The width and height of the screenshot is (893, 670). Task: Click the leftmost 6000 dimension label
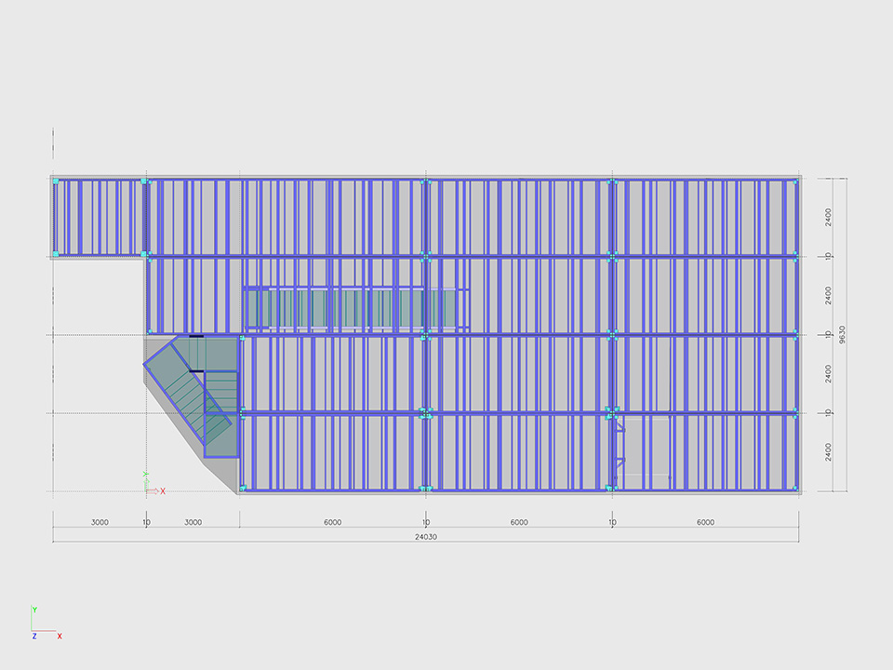[x=332, y=522]
